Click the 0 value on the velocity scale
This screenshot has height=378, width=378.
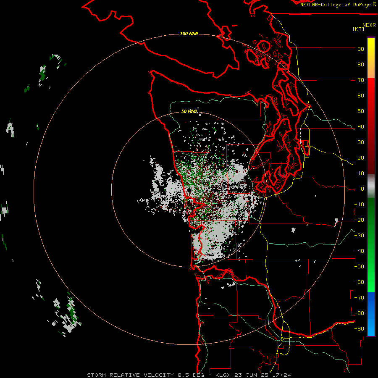tap(362, 189)
